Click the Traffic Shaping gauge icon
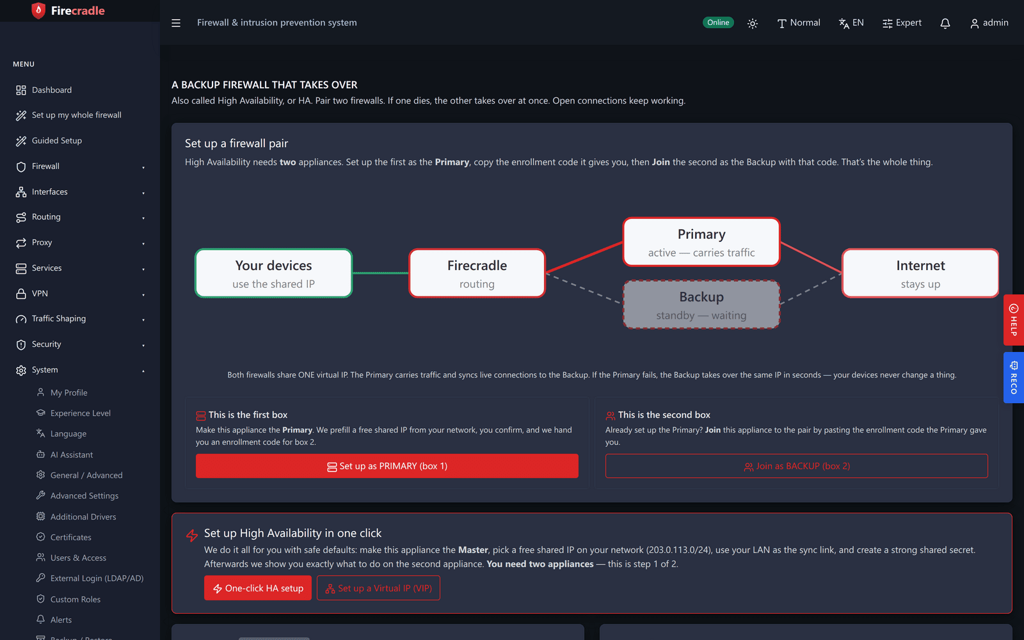Viewport: 1024px width, 640px height. pyautogui.click(x=21, y=319)
